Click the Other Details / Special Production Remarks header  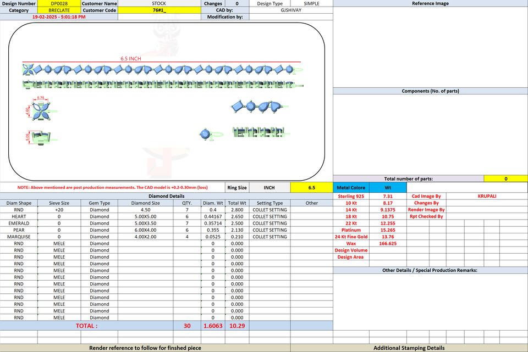click(430, 270)
